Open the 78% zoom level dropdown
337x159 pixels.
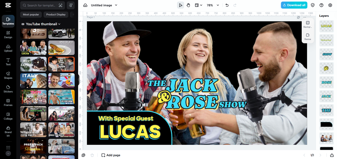click(x=213, y=5)
